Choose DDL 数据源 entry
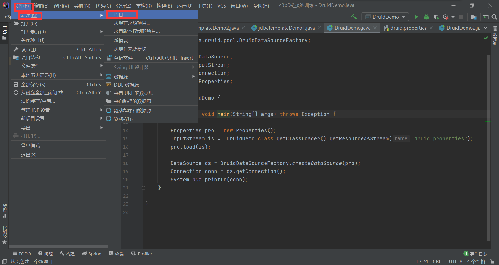Screen dimensions: 499x265 [151, 85]
